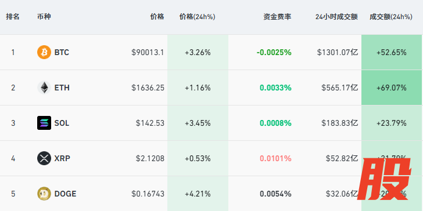
Task: Click the XRP coin icon
Action: 44,158
